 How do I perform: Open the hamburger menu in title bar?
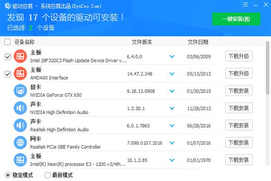(245, 5)
